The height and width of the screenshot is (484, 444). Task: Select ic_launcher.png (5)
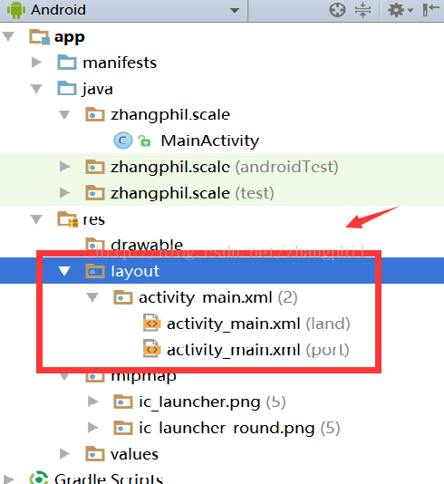click(212, 402)
